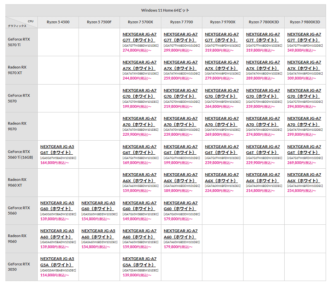Select JG-A7 A7X model for Ryzen 7 7700
This screenshot has height=285, width=331.
click(180, 65)
